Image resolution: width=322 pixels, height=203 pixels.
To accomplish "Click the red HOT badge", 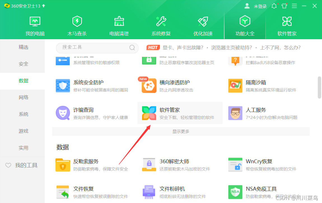I will pos(153,48).
